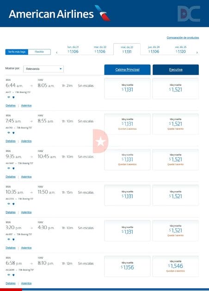Choose $1,546 Ejecutiva fare for 6:58 p.m.

tap(176, 267)
